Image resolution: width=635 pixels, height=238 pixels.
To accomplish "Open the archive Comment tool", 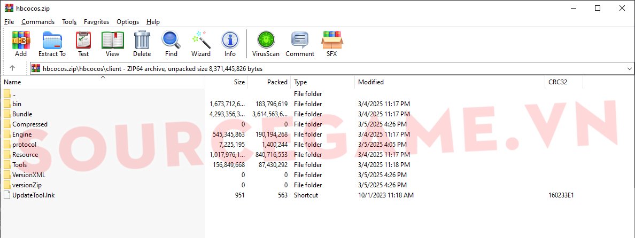I will (x=299, y=43).
